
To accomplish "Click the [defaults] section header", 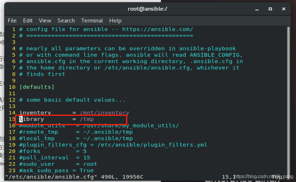I will 37,87.
